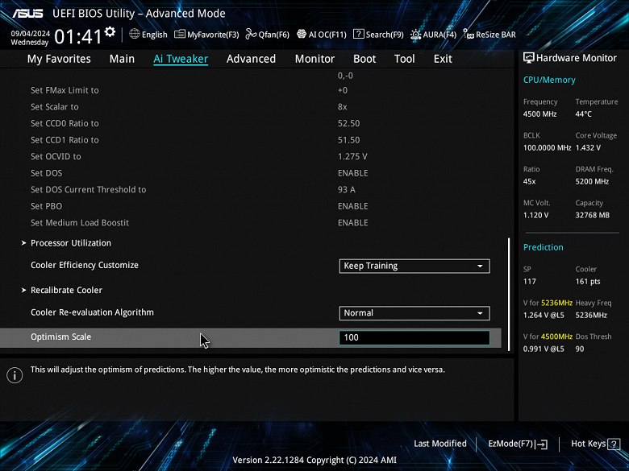Click the 93 A threshold value
The width and height of the screenshot is (629, 471).
pos(347,190)
